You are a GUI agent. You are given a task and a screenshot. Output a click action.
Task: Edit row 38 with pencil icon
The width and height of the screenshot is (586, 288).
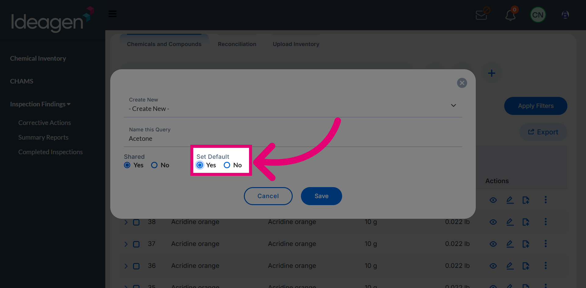pyautogui.click(x=510, y=222)
